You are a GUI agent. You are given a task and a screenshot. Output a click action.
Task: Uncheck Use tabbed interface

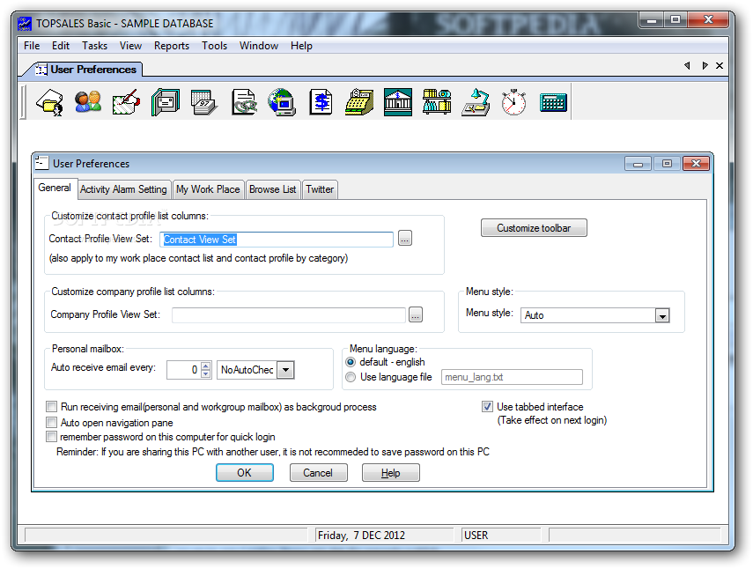pyautogui.click(x=487, y=407)
